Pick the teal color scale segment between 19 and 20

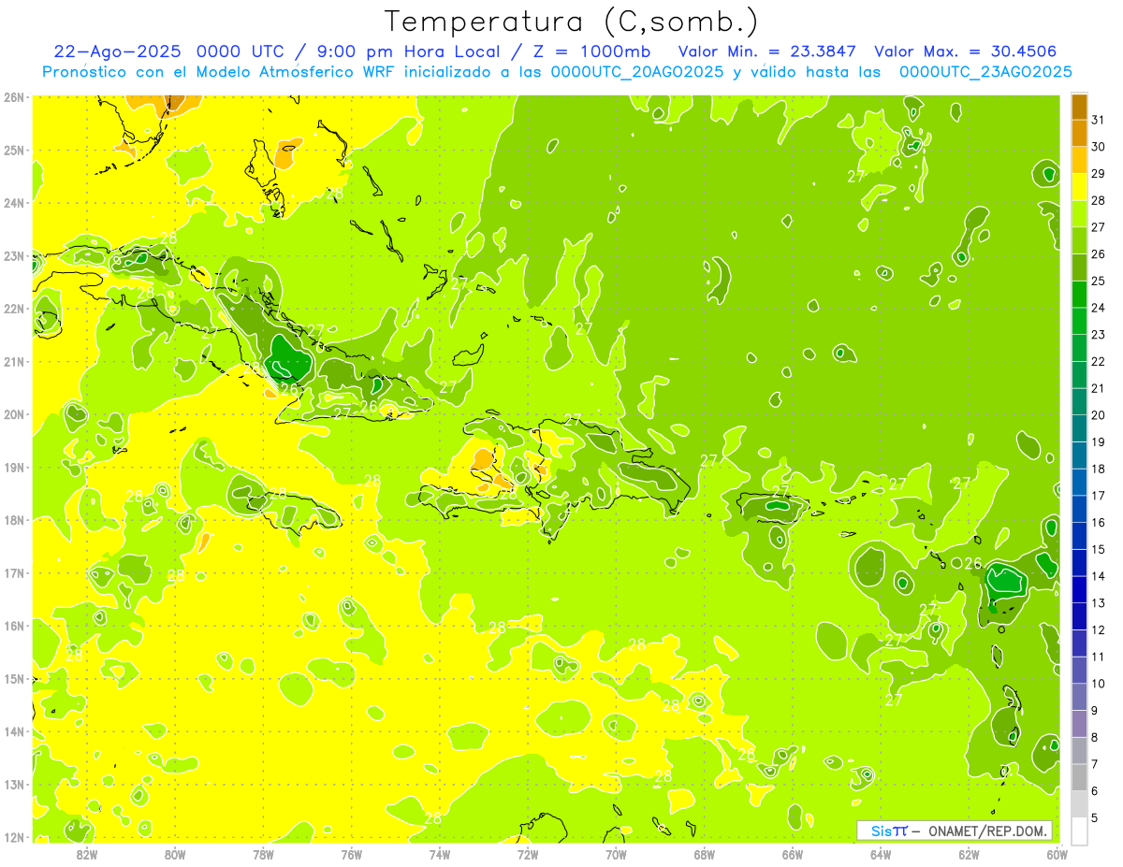1079,428
